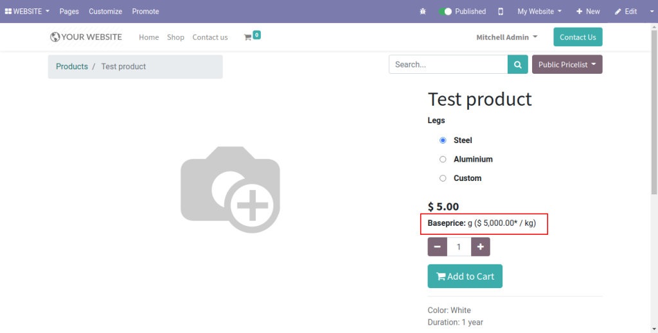This screenshot has width=658, height=333.
Task: Click the Baseprice text line
Action: pos(482,223)
